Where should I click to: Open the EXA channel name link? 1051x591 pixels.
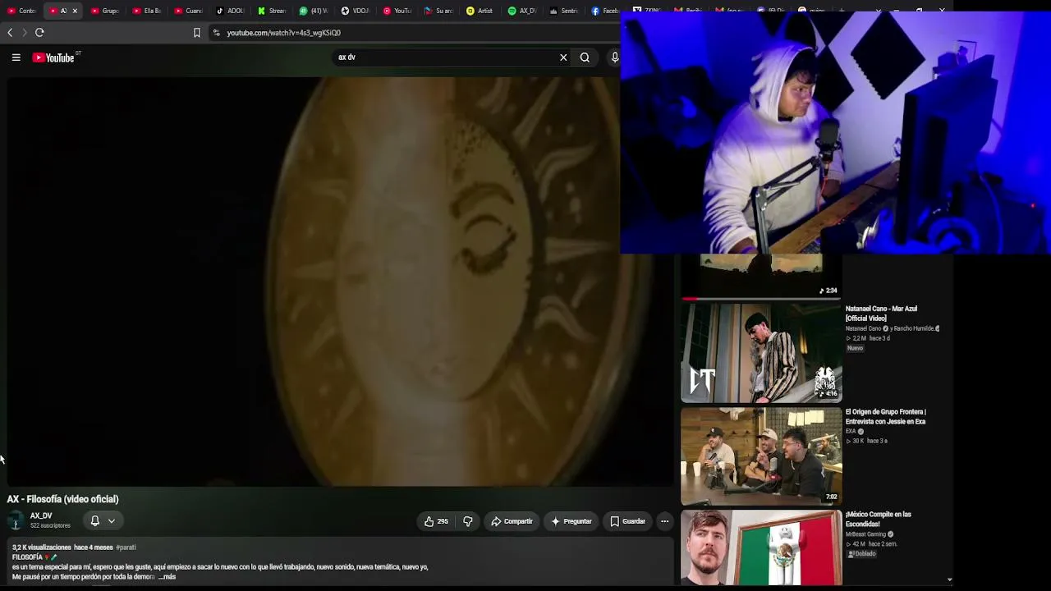pyautogui.click(x=851, y=432)
